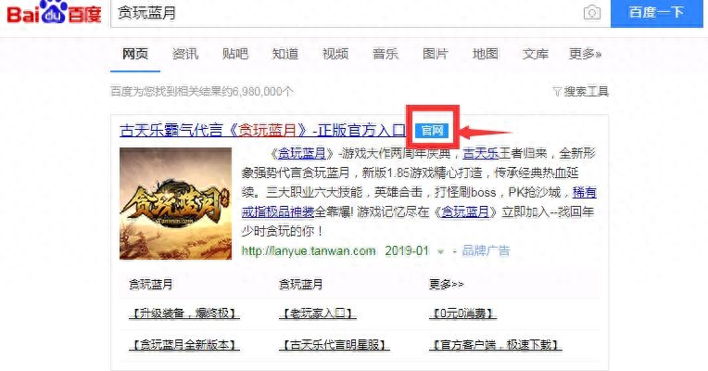Screen dimensions: 708x371
Task: Open the 古天乐霸气代言 result title
Action: pos(263,131)
